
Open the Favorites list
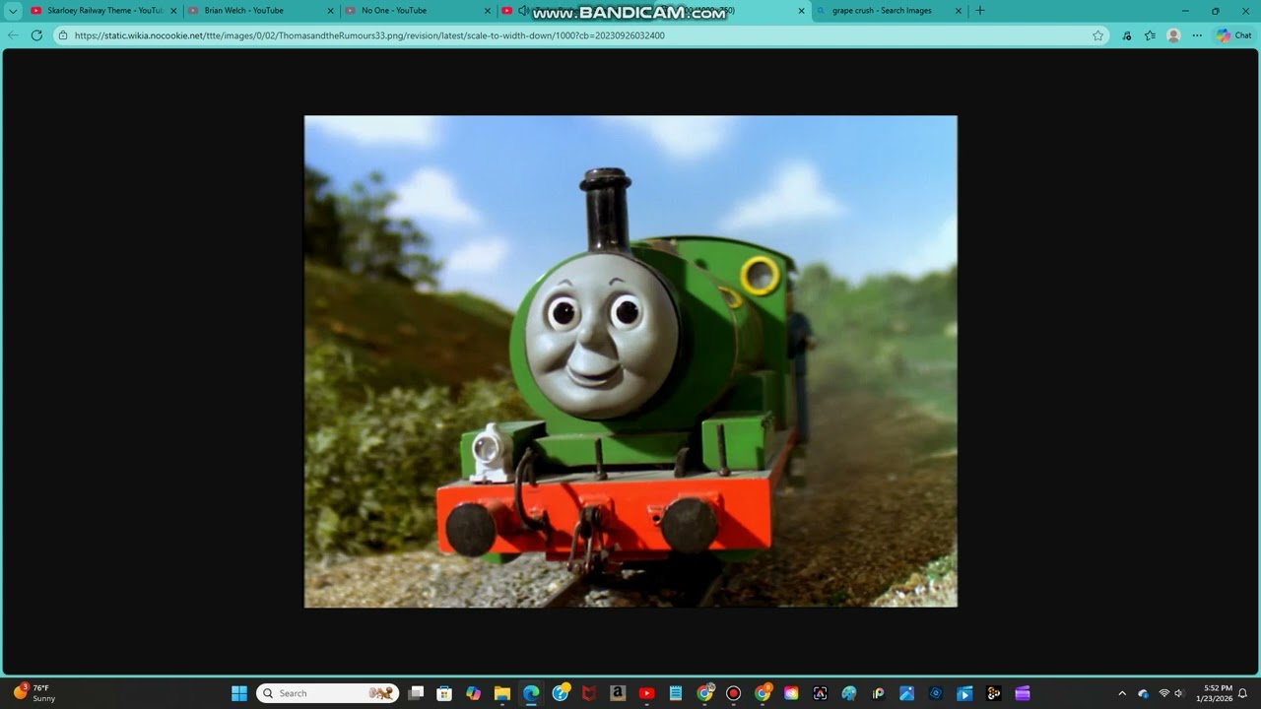(x=1150, y=35)
